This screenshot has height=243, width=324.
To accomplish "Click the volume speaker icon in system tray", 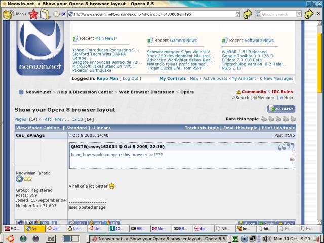I will click(267, 239).
